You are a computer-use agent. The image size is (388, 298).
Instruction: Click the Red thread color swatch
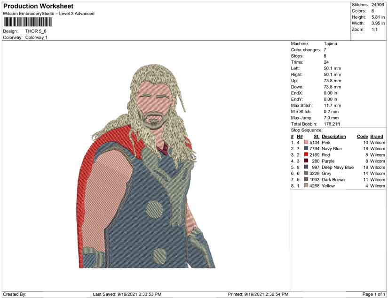[306, 155]
